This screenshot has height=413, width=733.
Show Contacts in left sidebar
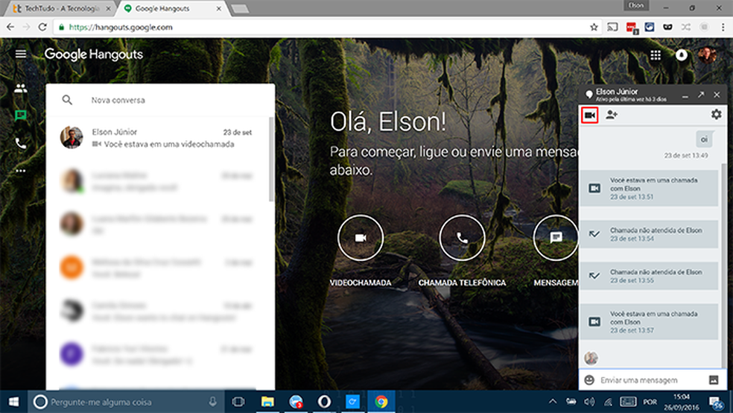click(21, 89)
